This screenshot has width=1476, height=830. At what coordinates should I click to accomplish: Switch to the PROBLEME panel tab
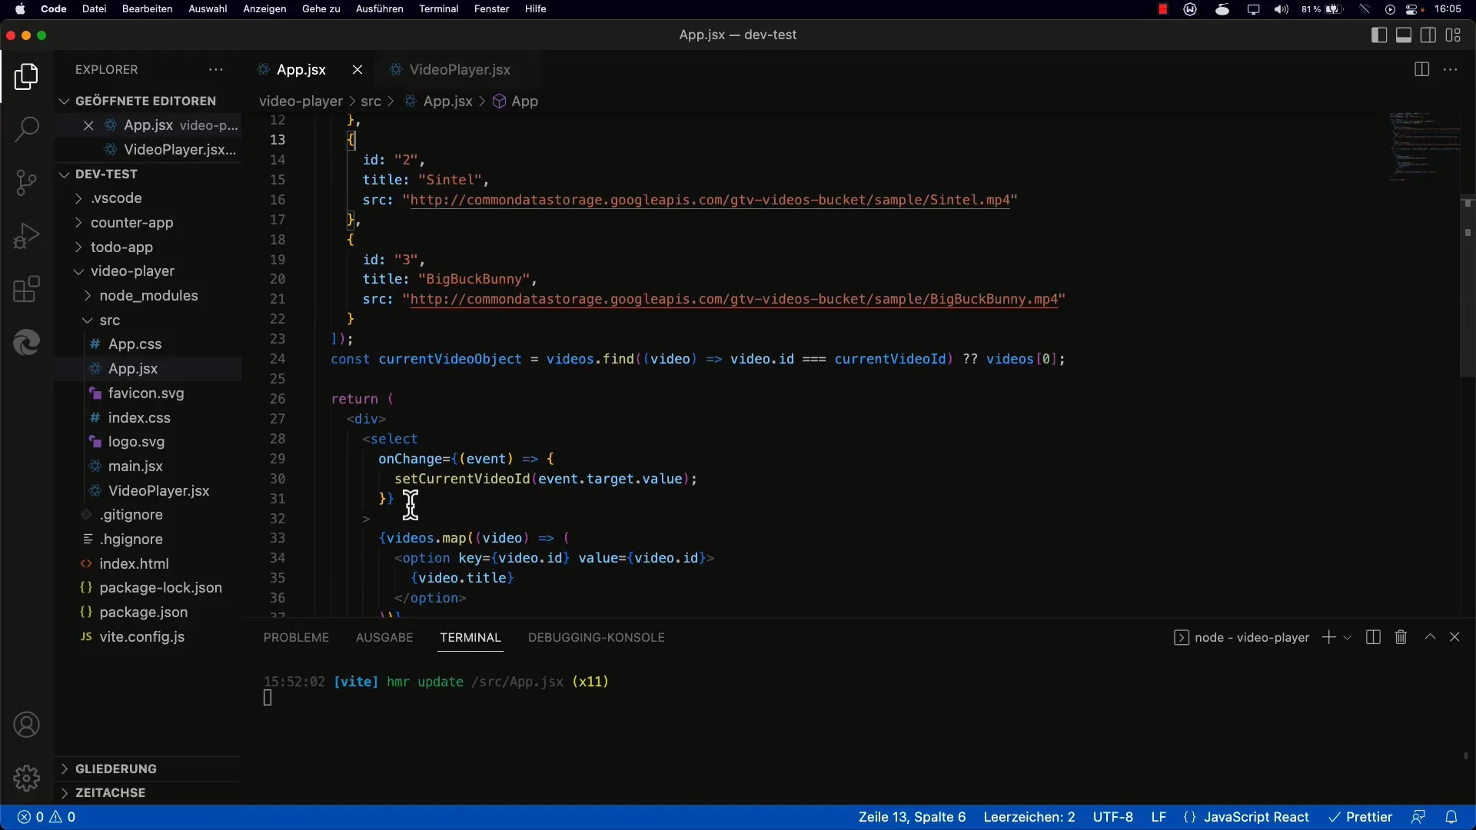(x=296, y=638)
